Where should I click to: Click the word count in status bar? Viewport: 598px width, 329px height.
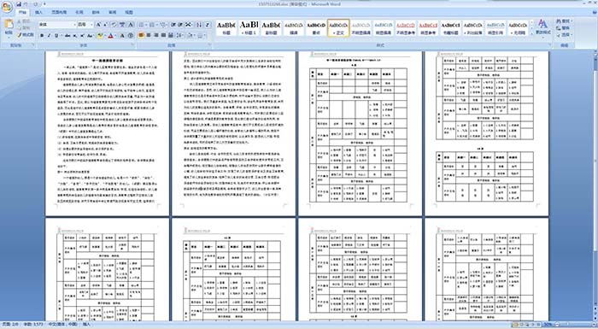[x=33, y=325]
